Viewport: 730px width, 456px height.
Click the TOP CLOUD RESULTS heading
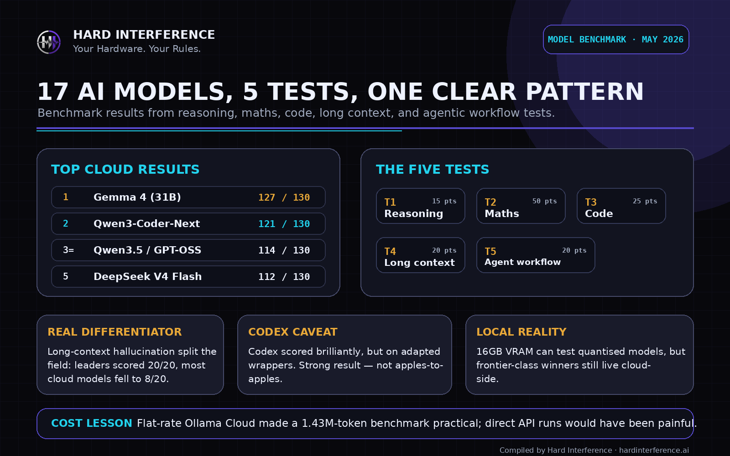tap(125, 170)
